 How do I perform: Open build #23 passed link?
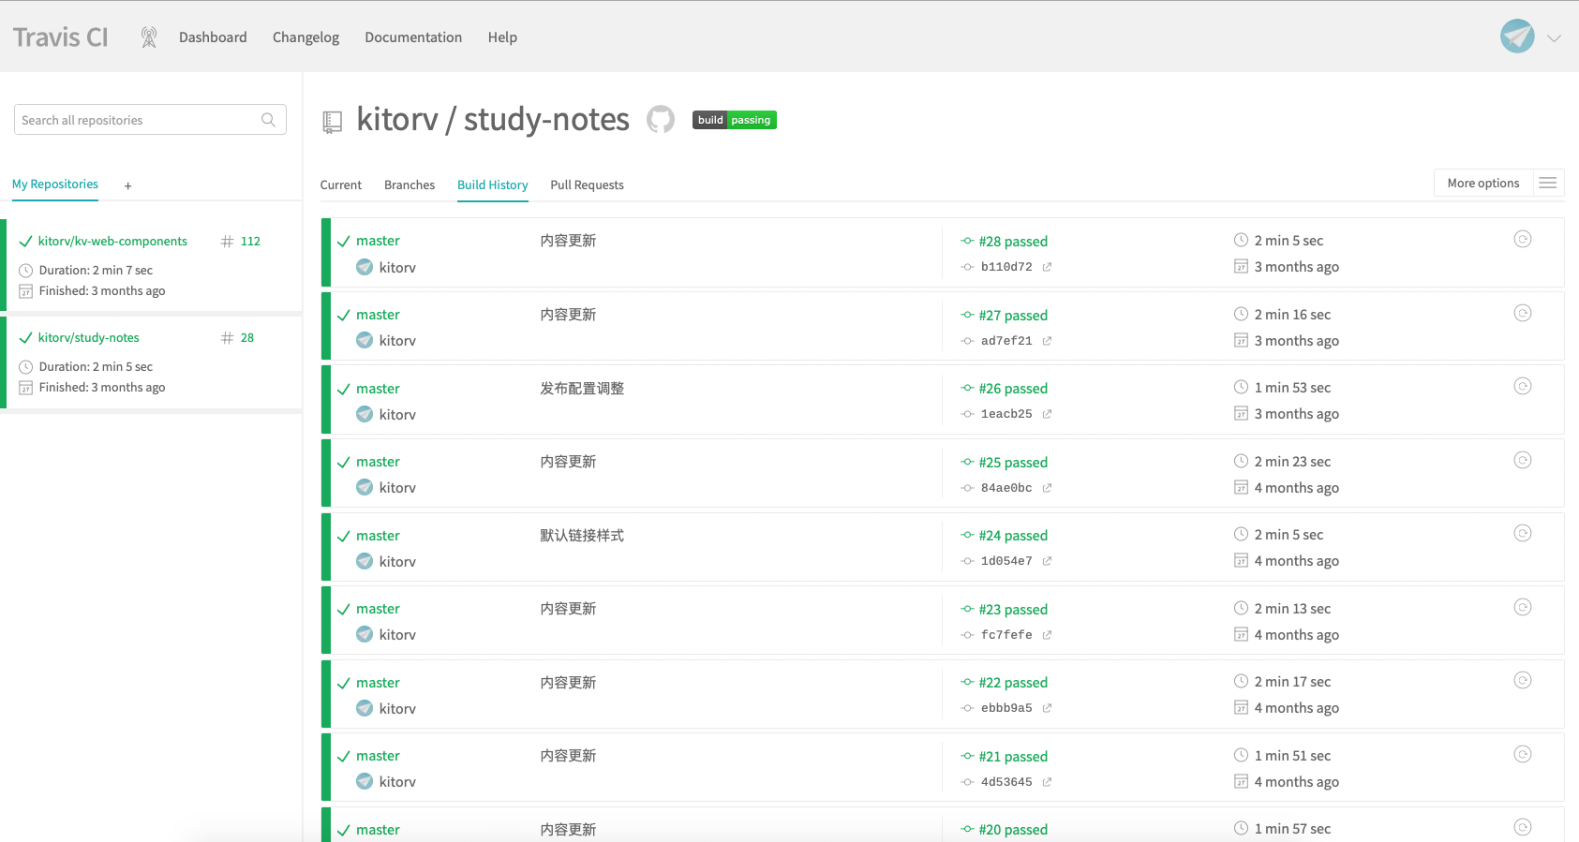pyautogui.click(x=1013, y=610)
